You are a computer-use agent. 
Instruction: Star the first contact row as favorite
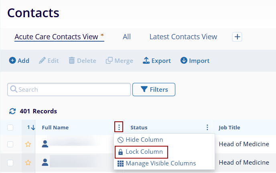coord(28,144)
